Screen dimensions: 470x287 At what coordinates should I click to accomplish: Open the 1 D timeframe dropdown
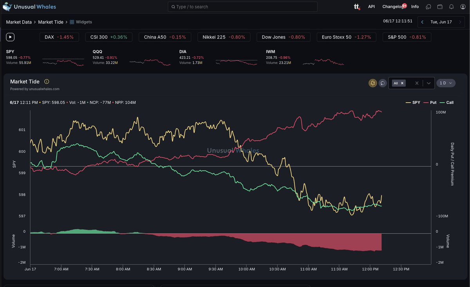click(446, 83)
